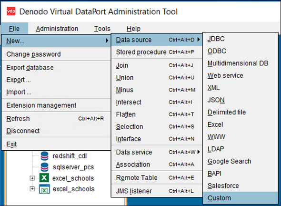Open the Data service submenu arrow

(x=199, y=152)
